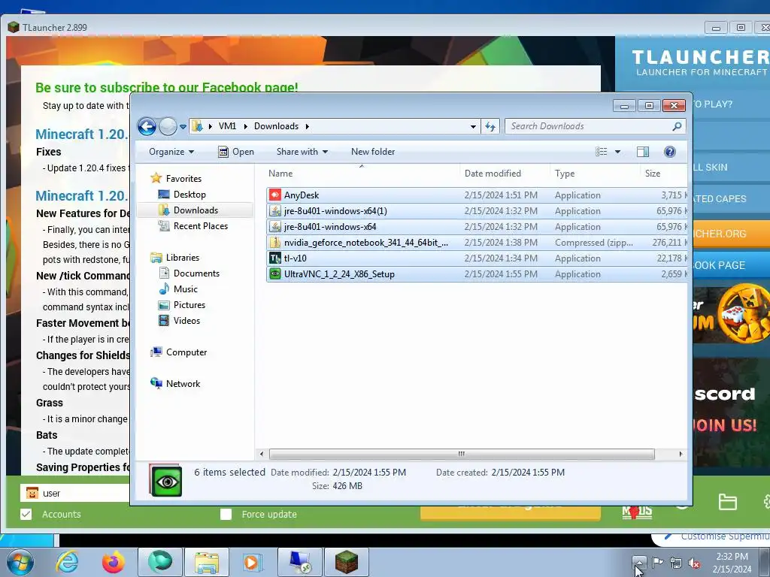Click the Explorer forward arrow button

168,126
